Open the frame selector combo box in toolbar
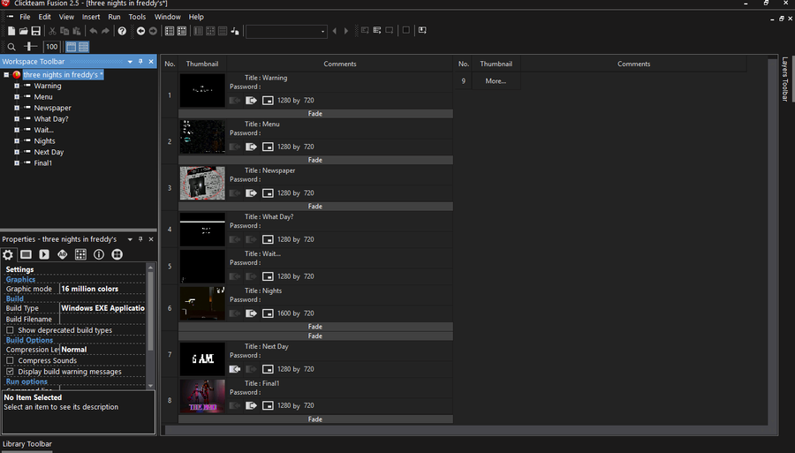Viewport: 795px width, 453px height. 286,32
